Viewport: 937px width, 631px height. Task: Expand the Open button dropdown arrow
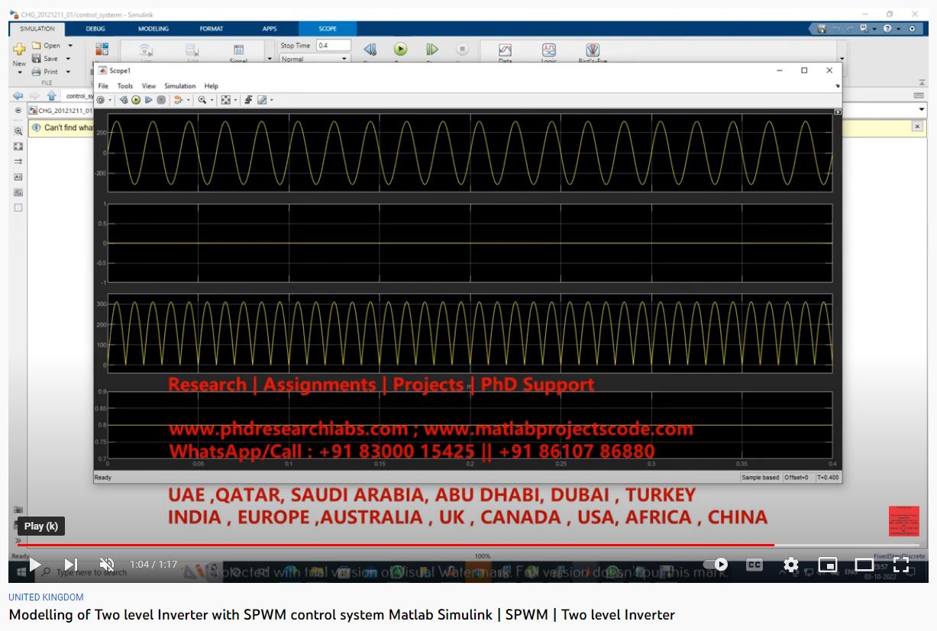click(x=70, y=46)
